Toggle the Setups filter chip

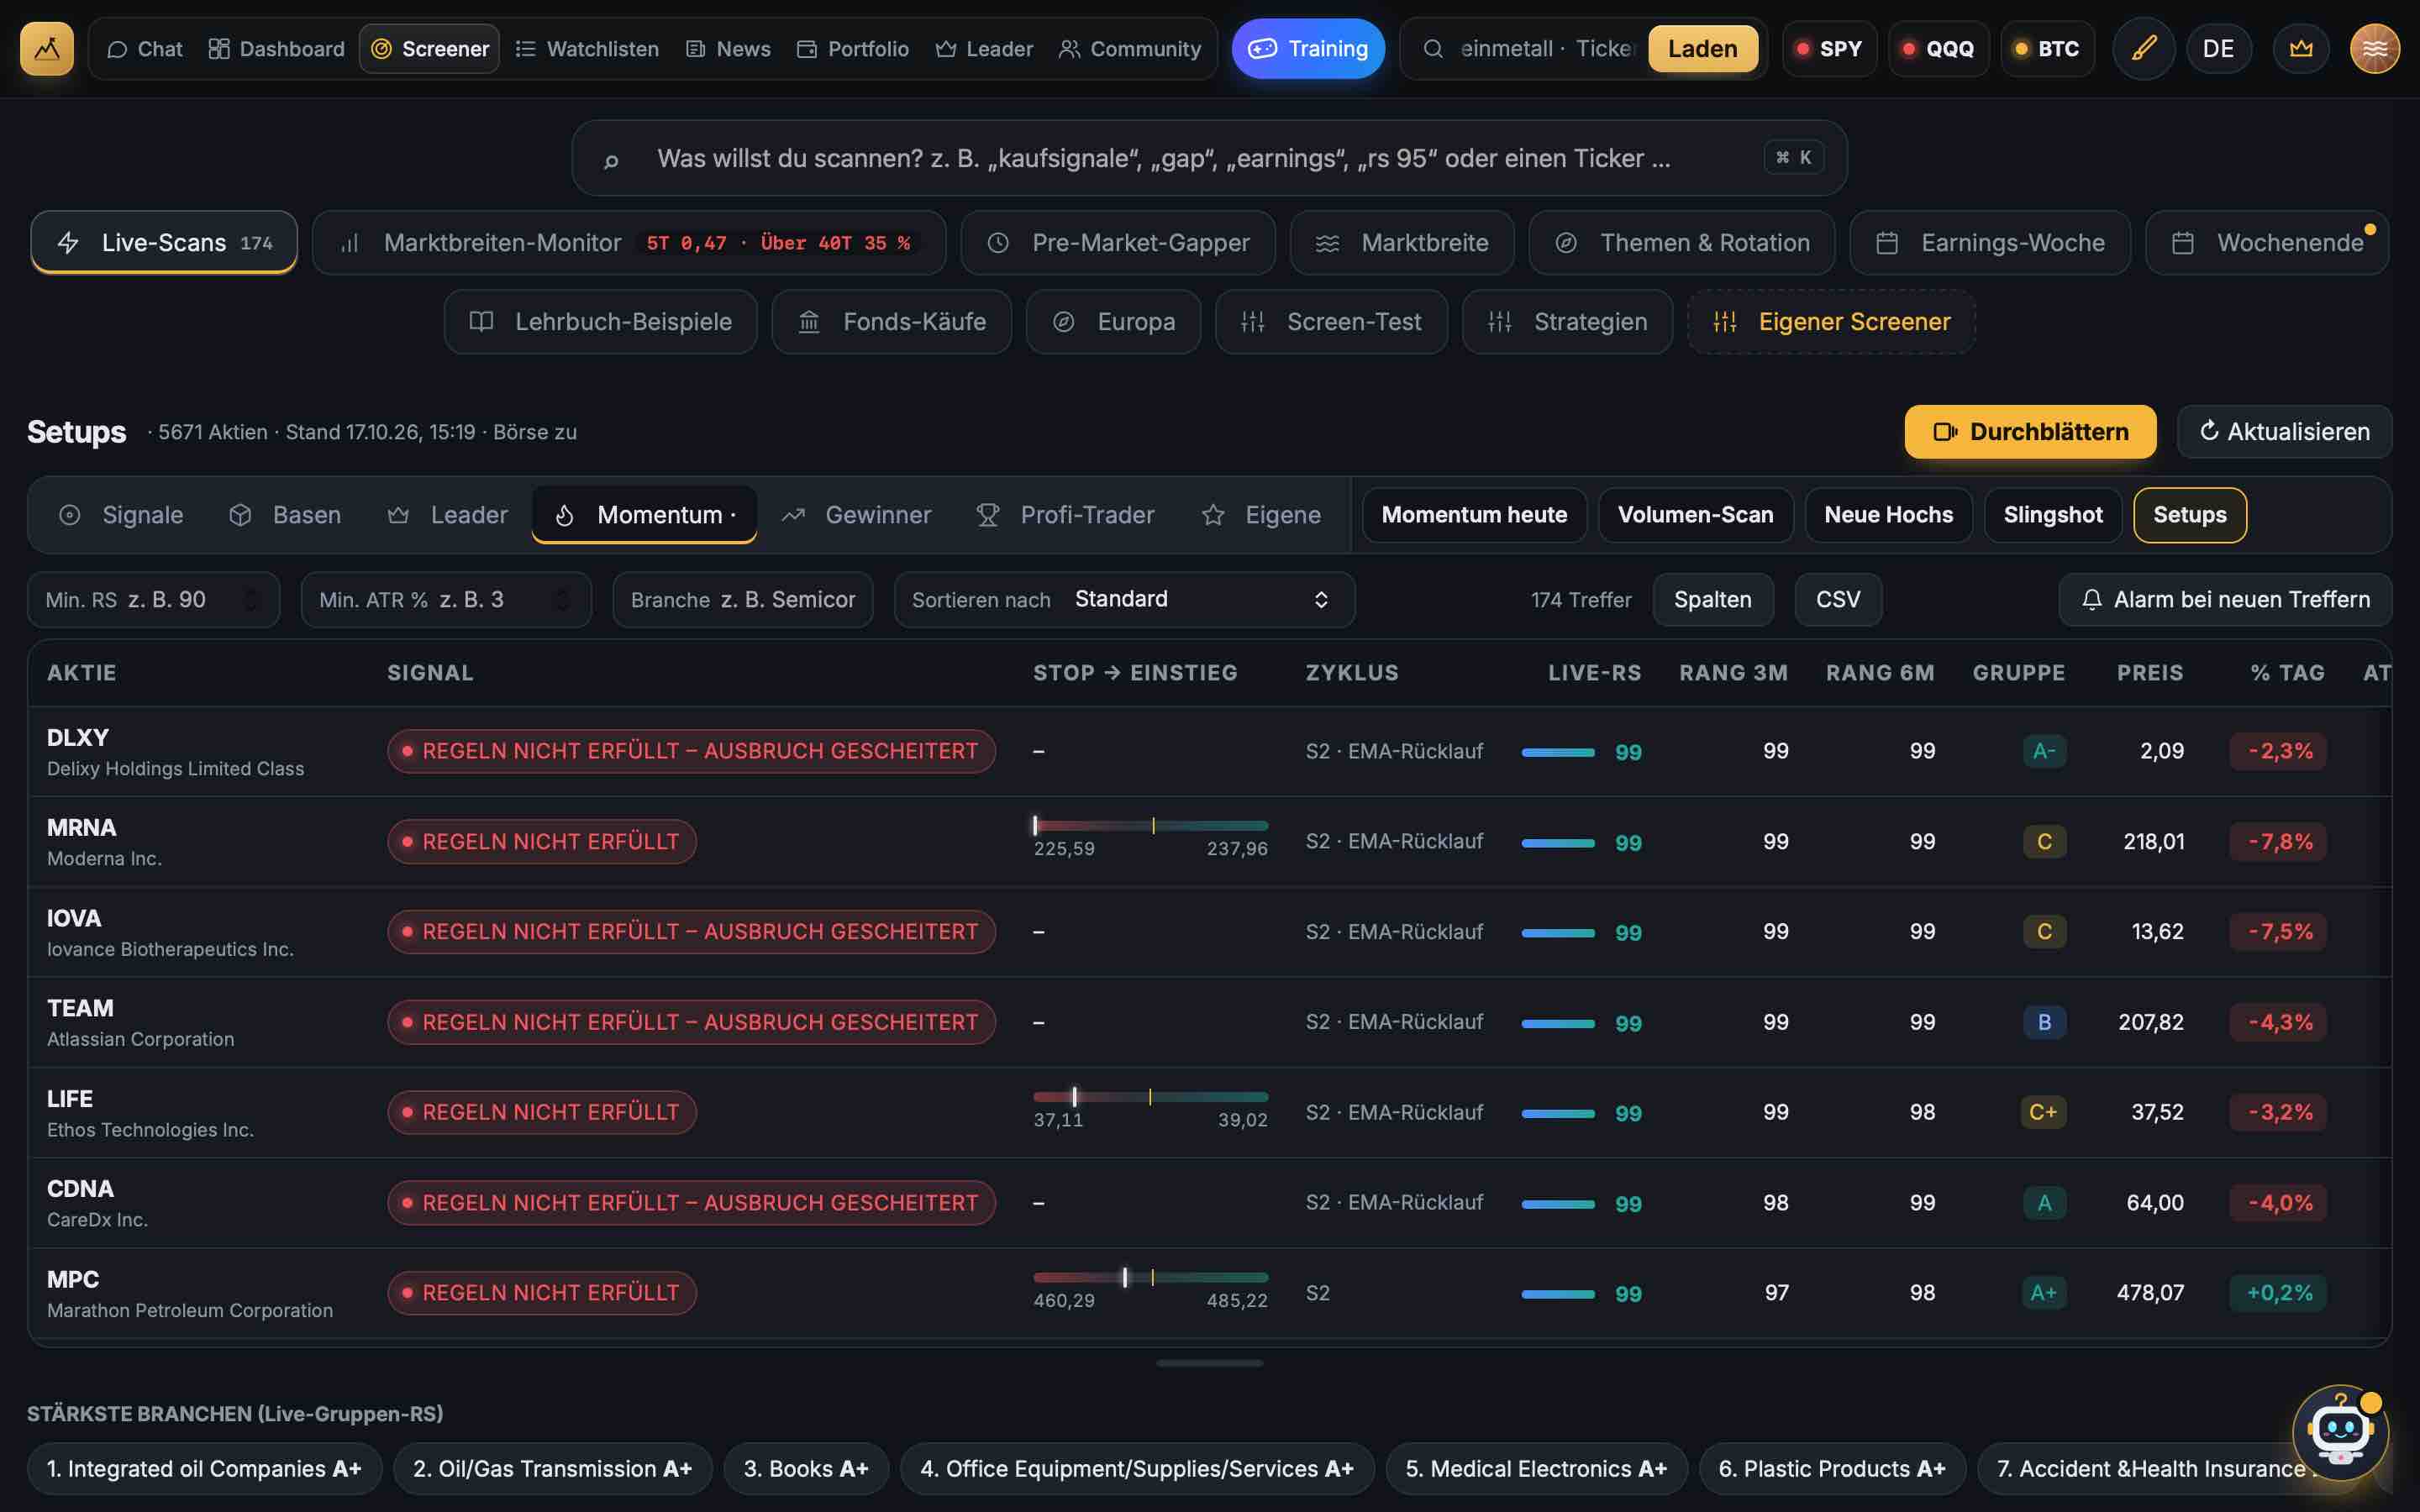tap(2189, 514)
